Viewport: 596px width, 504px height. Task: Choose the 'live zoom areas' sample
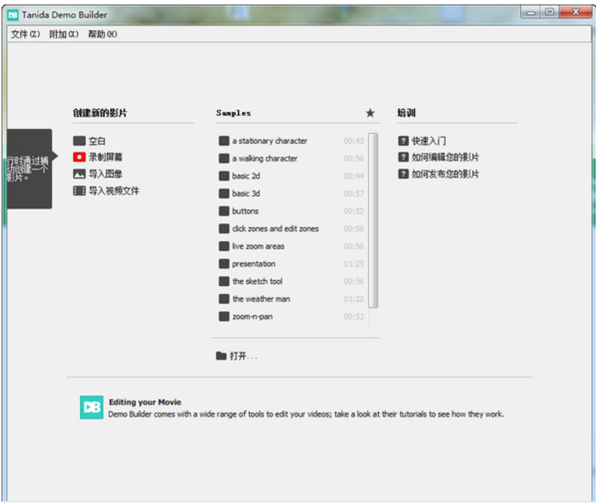click(x=258, y=246)
